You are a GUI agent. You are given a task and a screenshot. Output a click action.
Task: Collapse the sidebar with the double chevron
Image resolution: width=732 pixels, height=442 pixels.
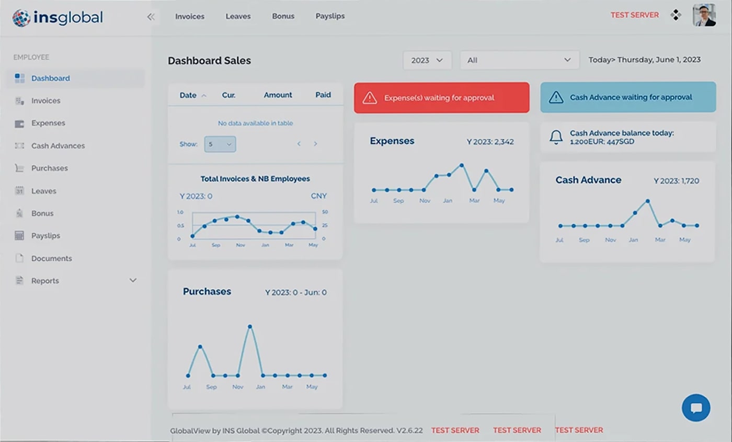151,16
